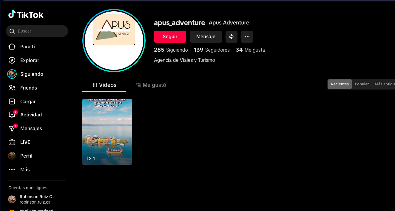Switch to the Me gustó tab
This screenshot has width=395, height=211.
coord(151,85)
